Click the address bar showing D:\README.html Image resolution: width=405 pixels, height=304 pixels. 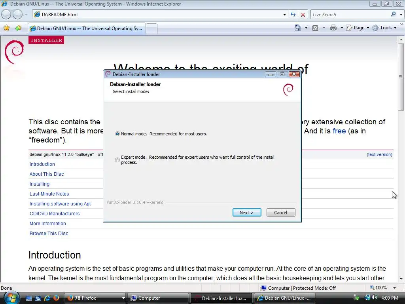[157, 15]
